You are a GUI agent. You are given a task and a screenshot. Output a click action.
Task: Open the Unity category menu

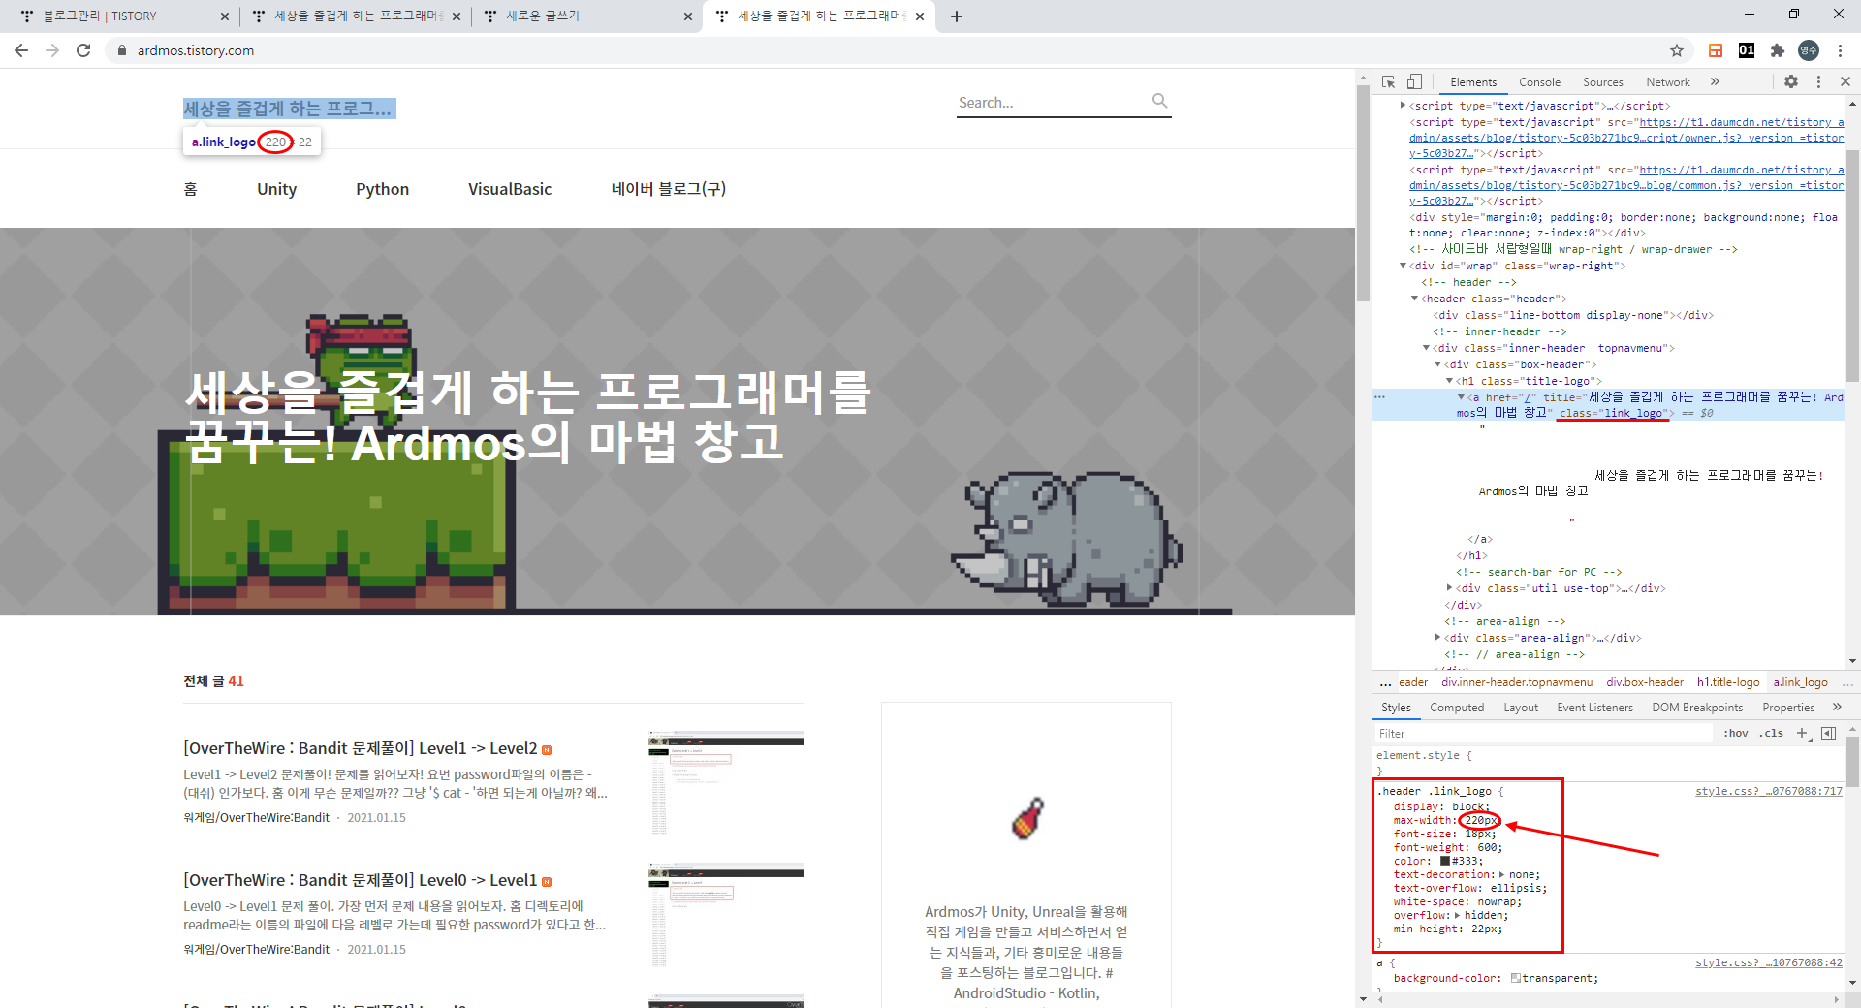click(x=276, y=189)
